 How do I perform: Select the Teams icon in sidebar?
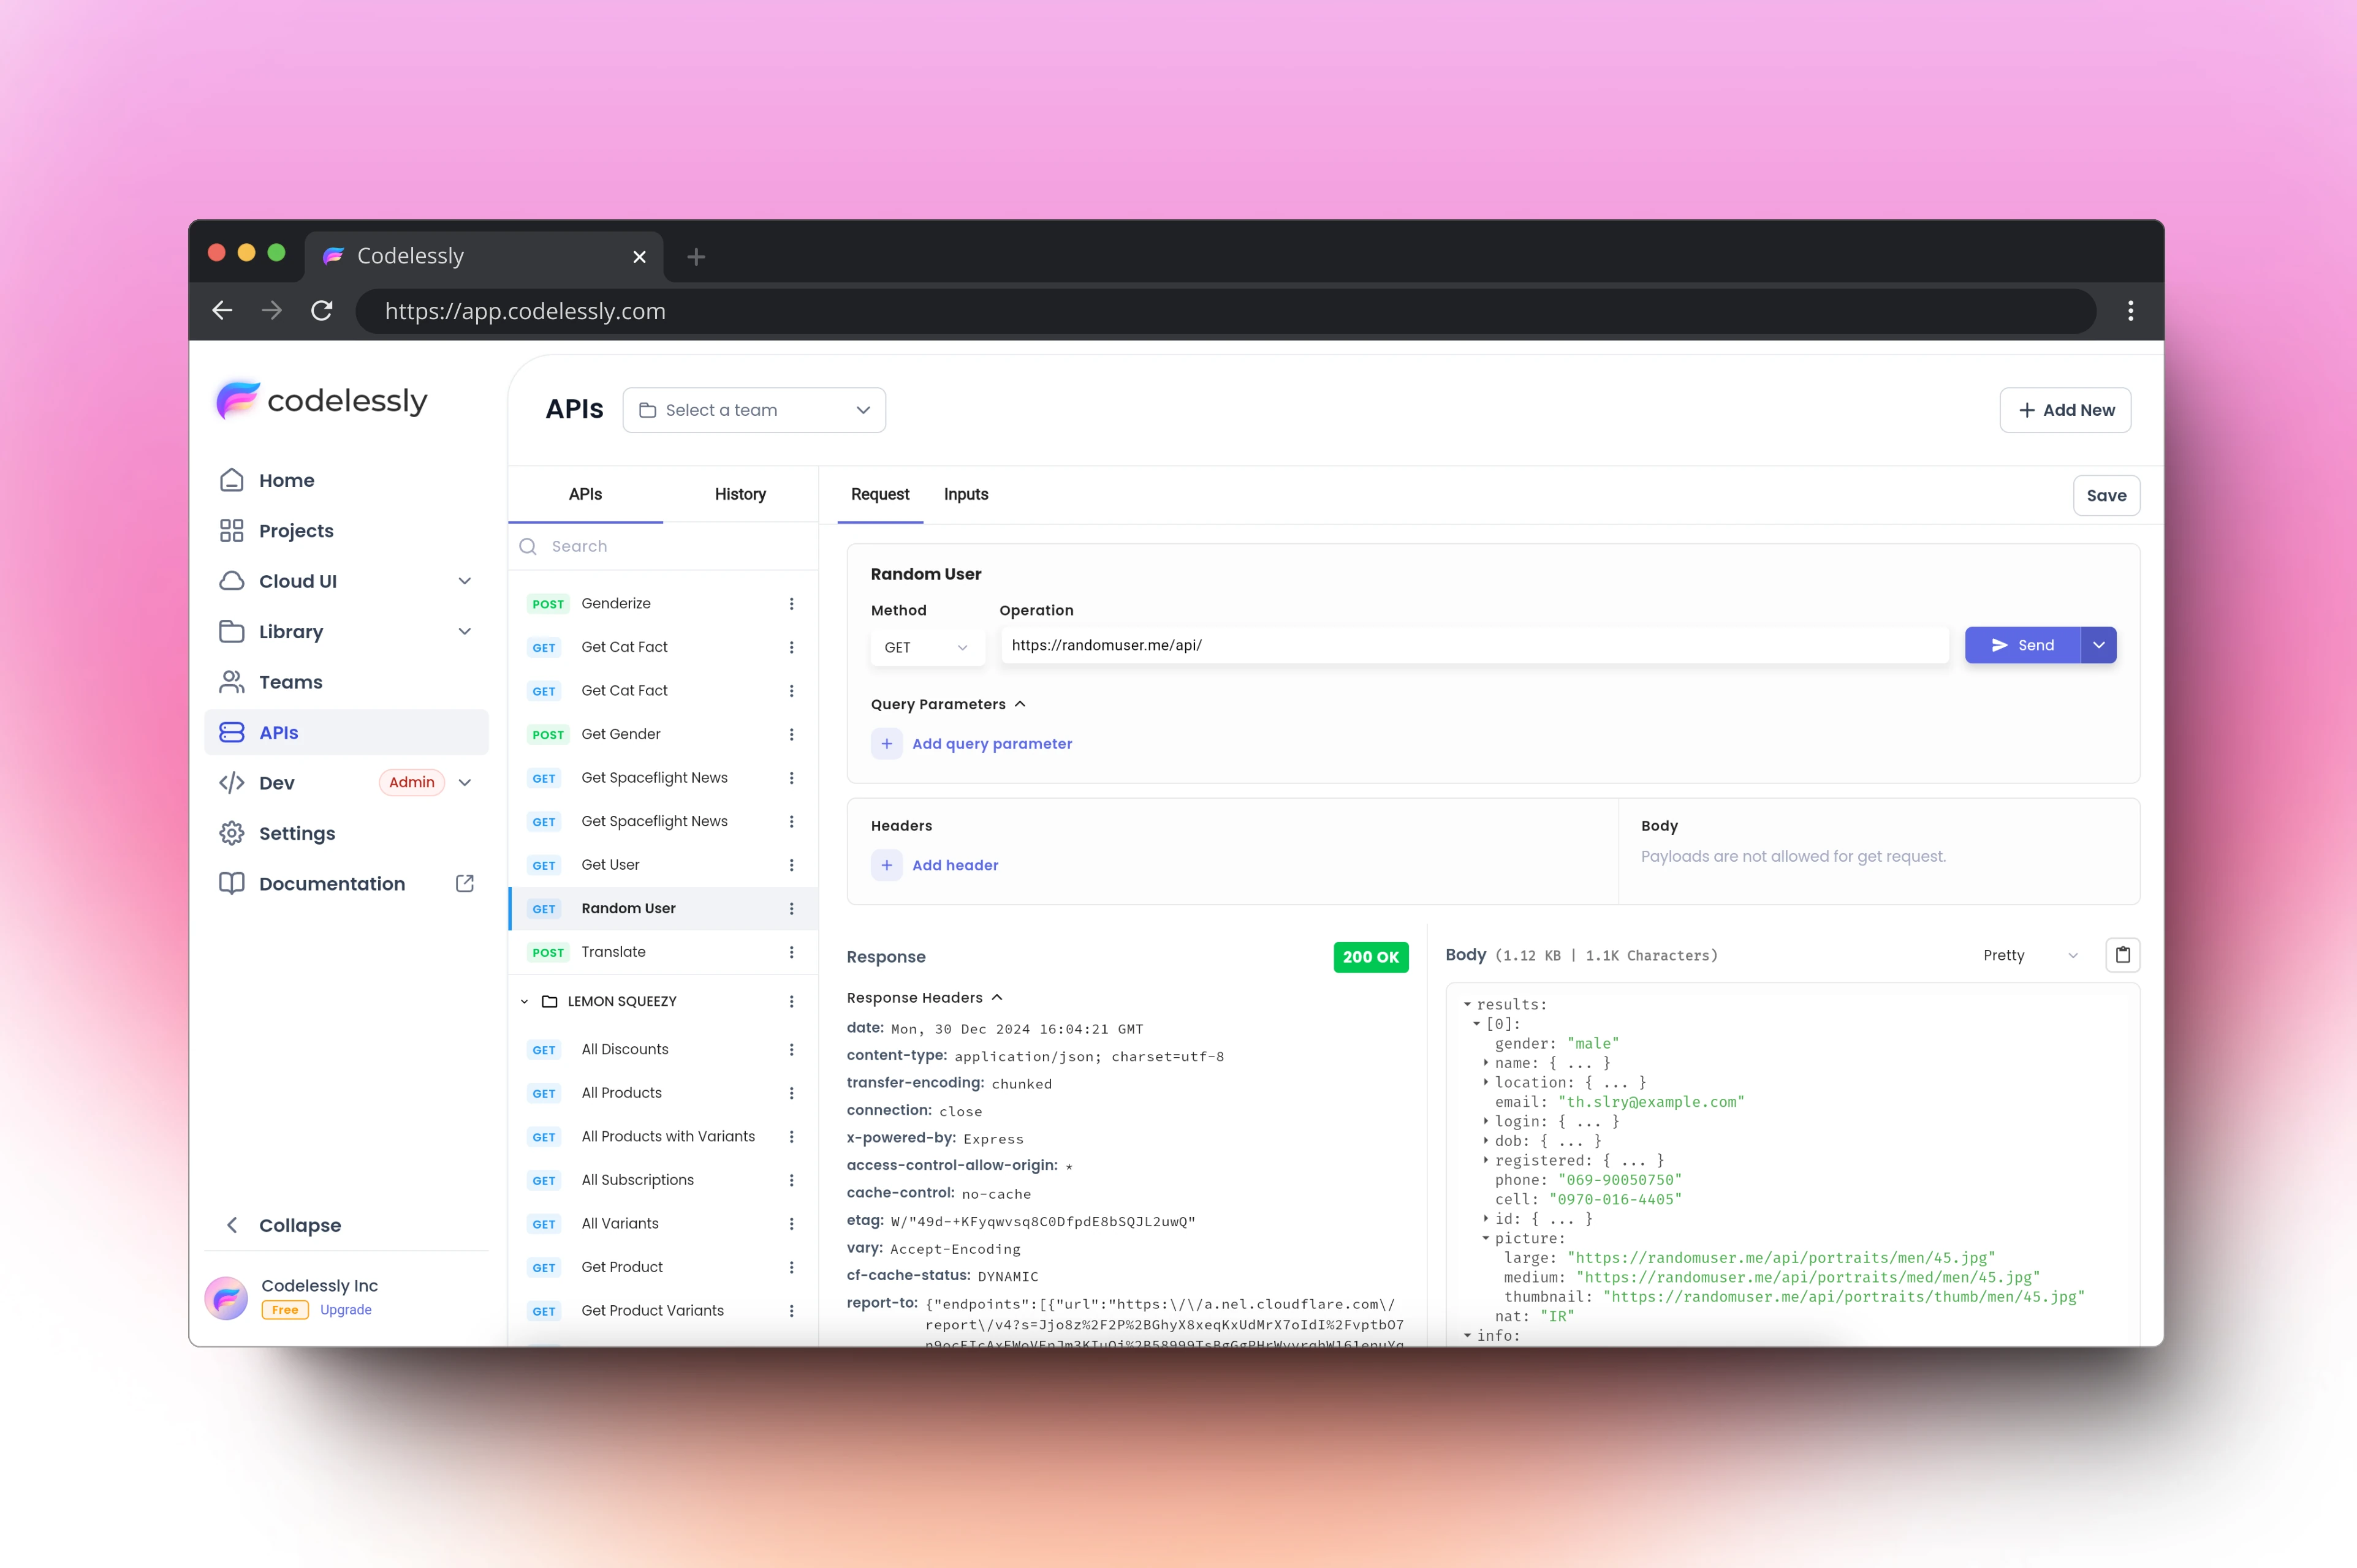point(232,681)
